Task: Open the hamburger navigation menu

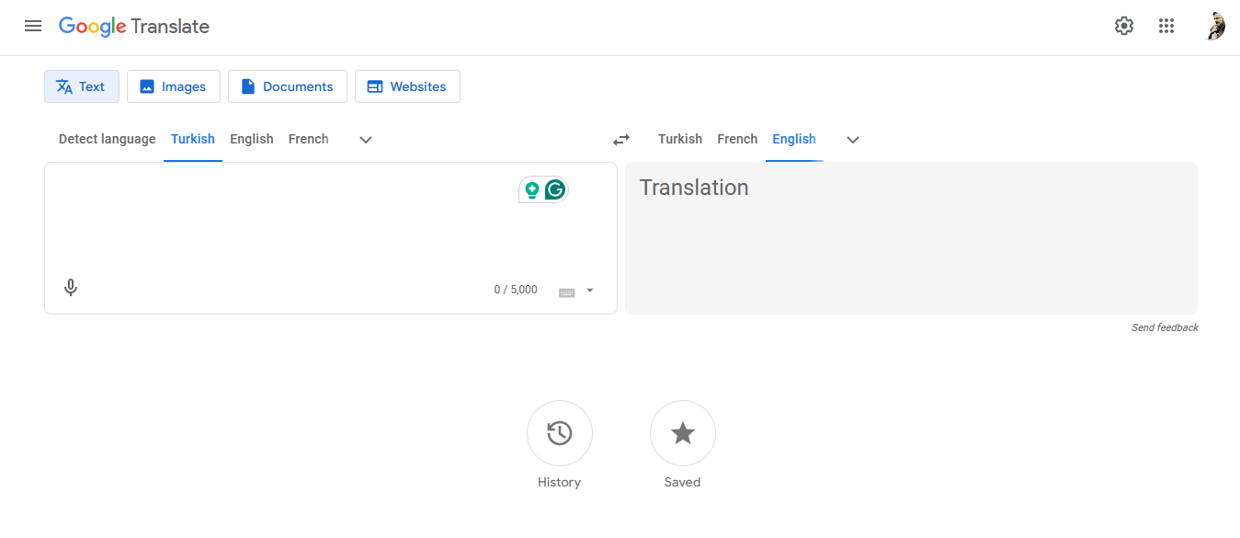Action: point(33,26)
